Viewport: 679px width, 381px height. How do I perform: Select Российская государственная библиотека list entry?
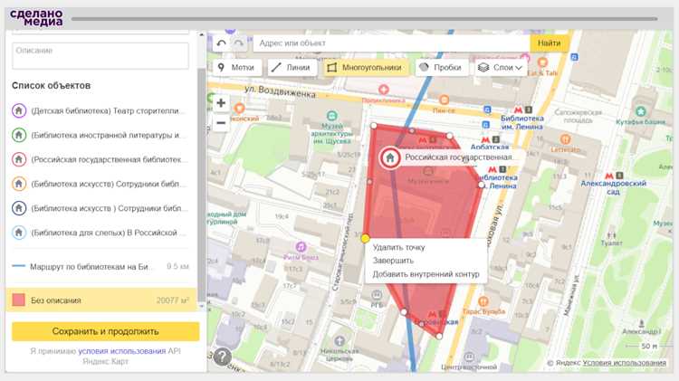click(x=100, y=159)
